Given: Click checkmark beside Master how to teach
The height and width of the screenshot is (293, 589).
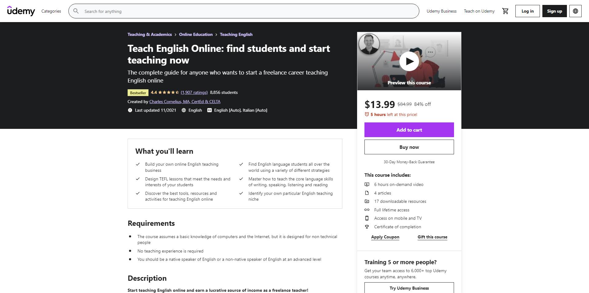Looking at the screenshot, I should [241, 179].
